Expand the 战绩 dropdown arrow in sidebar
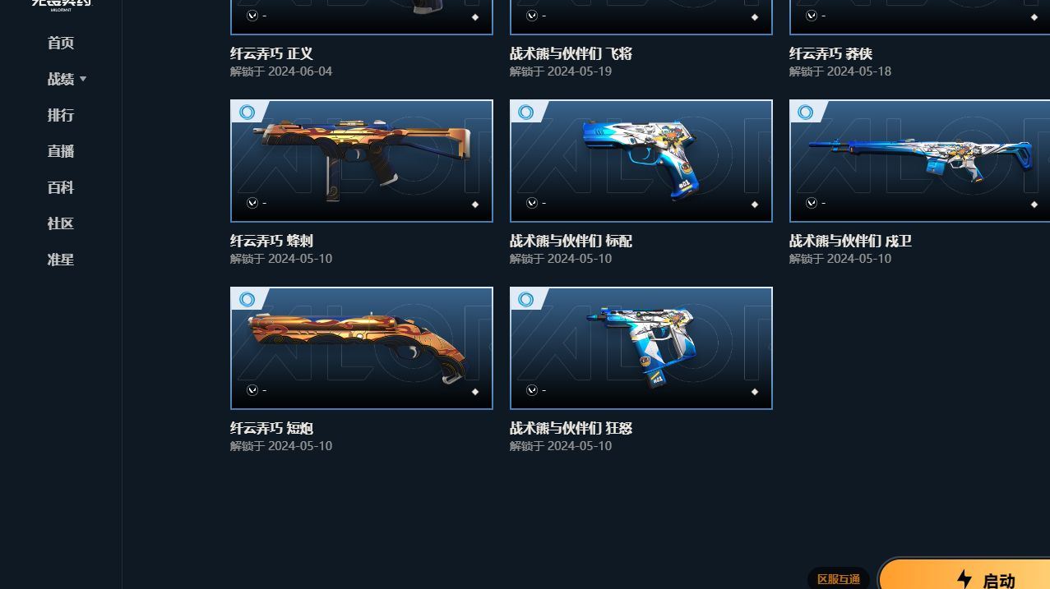Viewport: 1050px width, 589px height. click(83, 79)
